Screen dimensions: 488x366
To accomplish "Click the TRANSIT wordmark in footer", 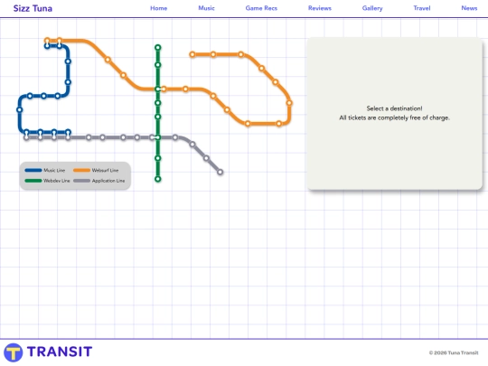I will click(x=60, y=352).
